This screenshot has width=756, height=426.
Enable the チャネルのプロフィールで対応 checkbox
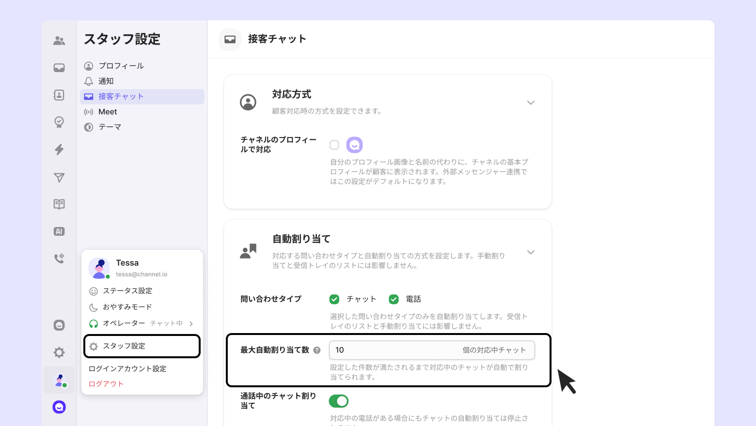334,145
